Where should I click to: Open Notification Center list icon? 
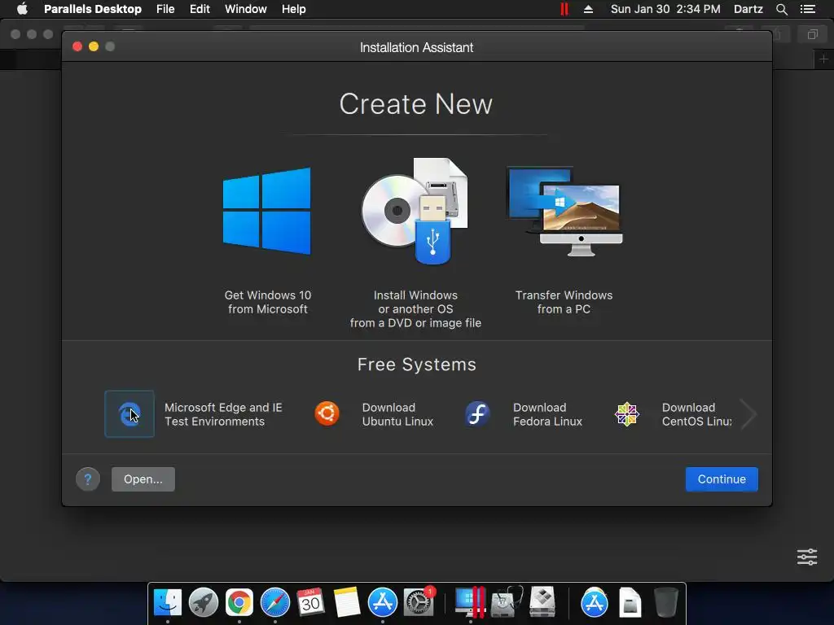click(807, 9)
